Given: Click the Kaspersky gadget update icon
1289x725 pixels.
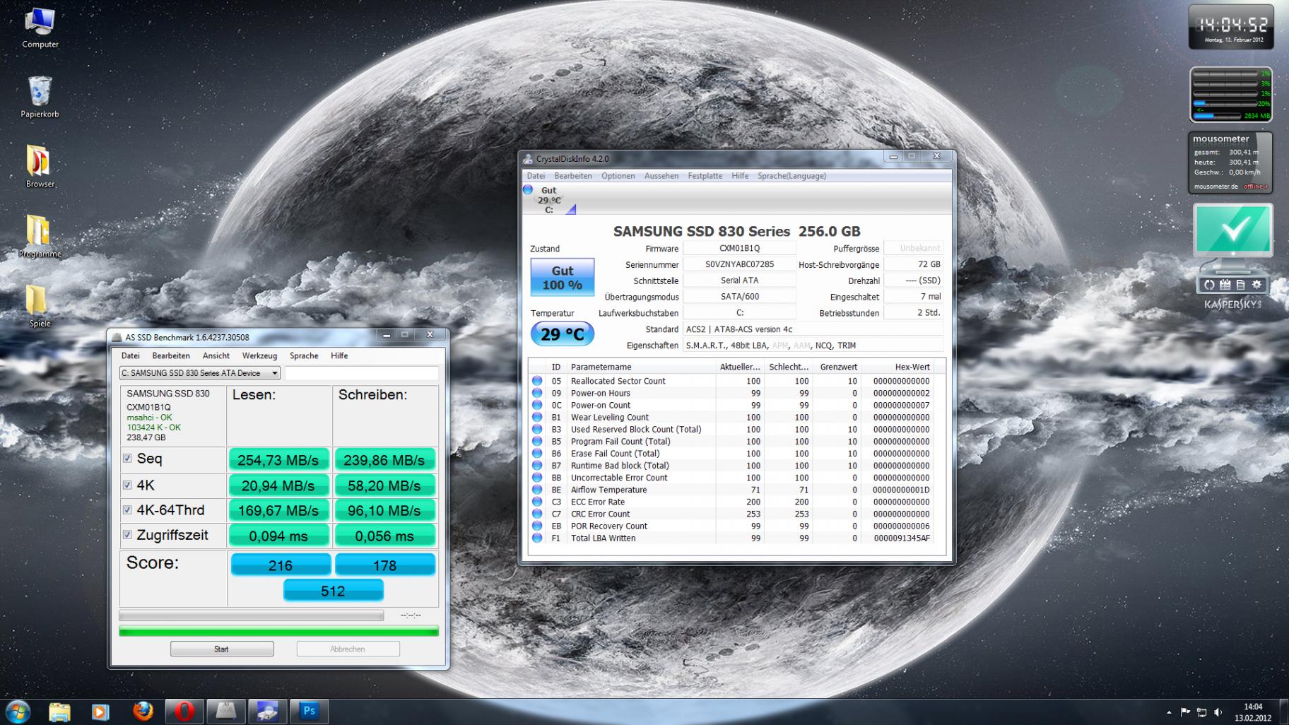Looking at the screenshot, I should click(x=1209, y=285).
